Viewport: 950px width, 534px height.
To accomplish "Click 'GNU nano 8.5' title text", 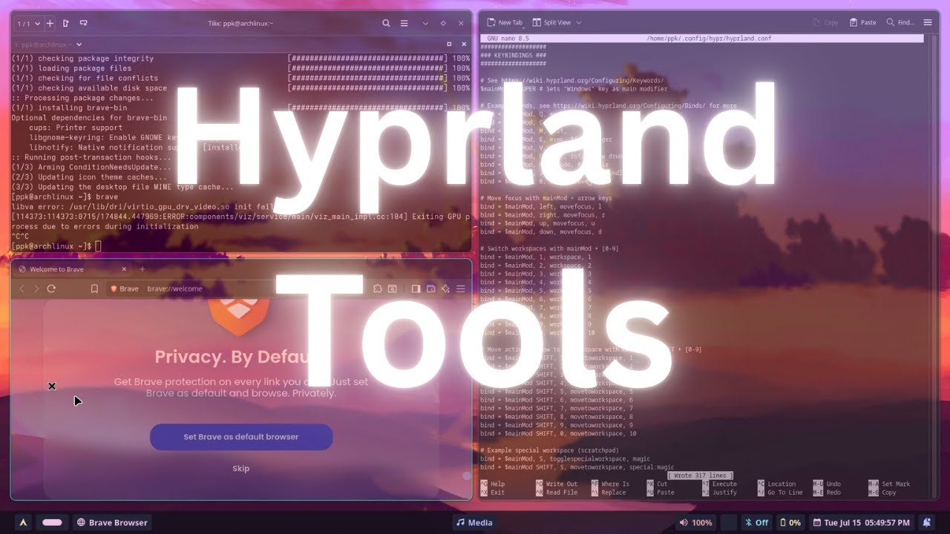I will 509,38.
